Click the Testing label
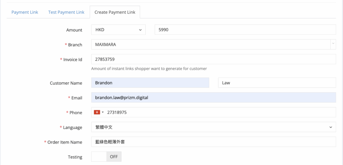 point(75,157)
